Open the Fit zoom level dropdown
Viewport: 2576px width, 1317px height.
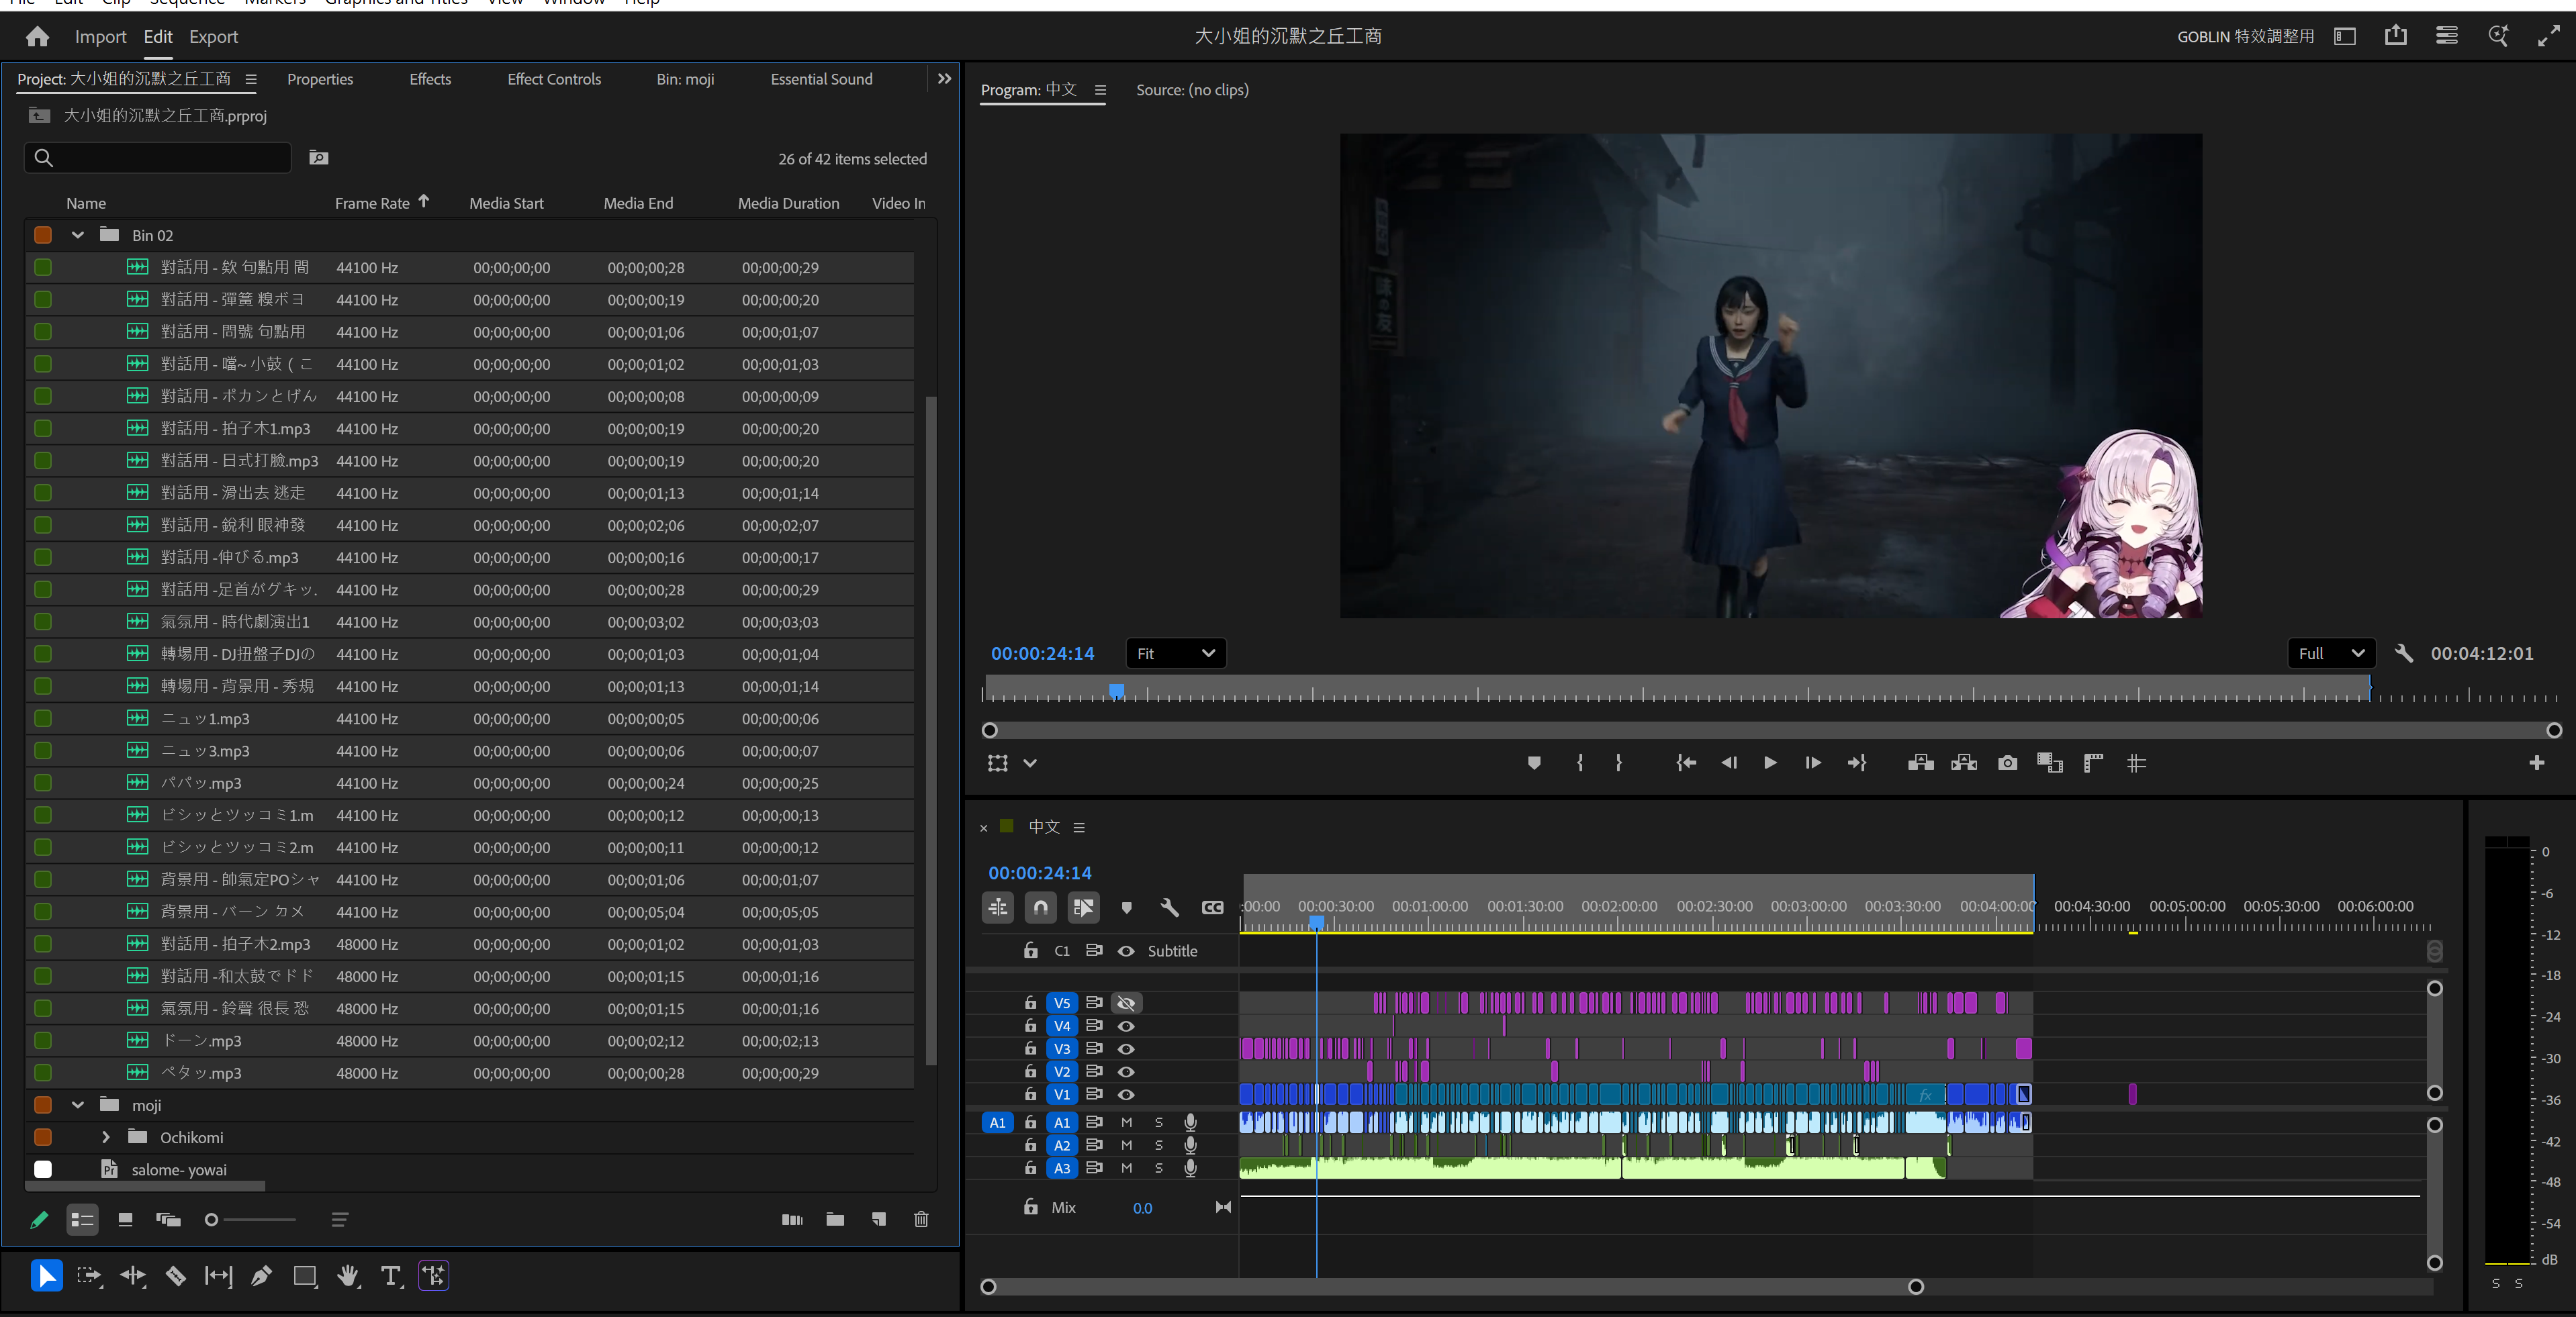[1175, 654]
